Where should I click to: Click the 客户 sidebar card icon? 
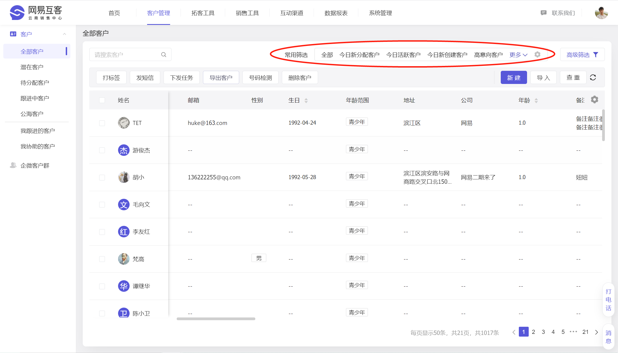13,34
